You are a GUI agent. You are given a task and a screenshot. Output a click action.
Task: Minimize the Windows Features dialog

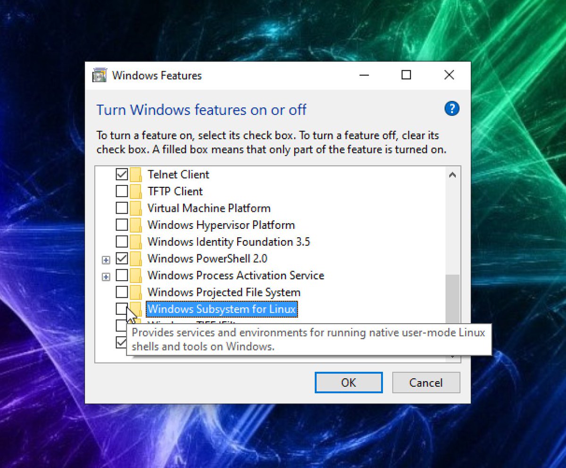(x=363, y=75)
